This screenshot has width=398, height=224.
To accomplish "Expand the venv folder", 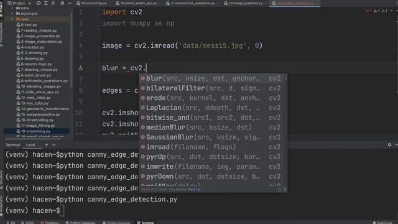I will (12, 19).
